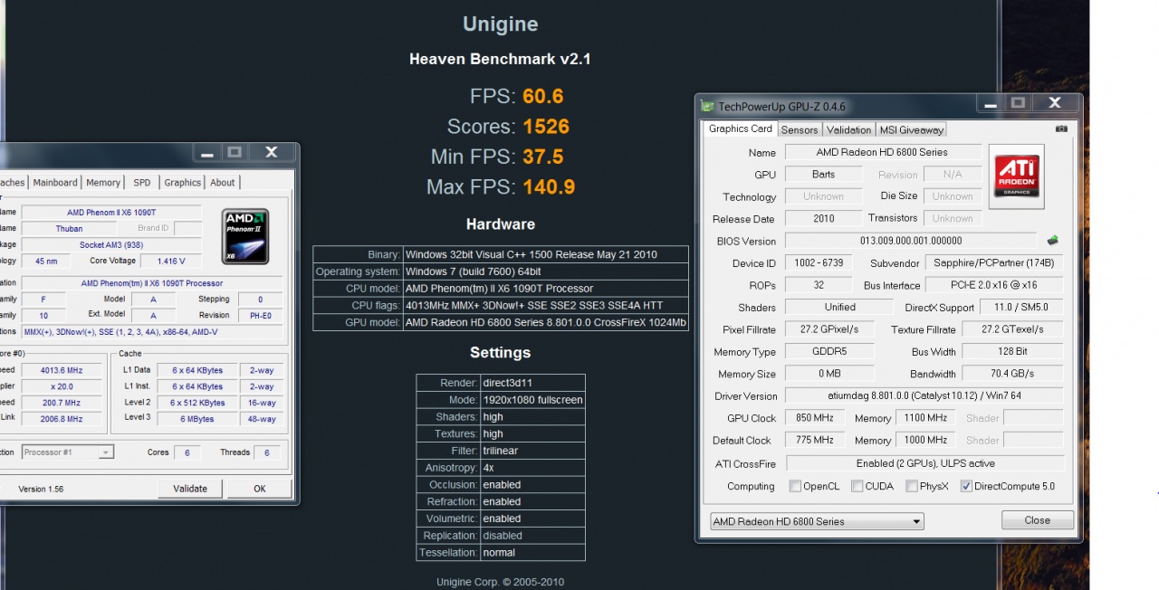Click the Pixel Fillrate value field
The height and width of the screenshot is (590, 1159).
coord(829,329)
